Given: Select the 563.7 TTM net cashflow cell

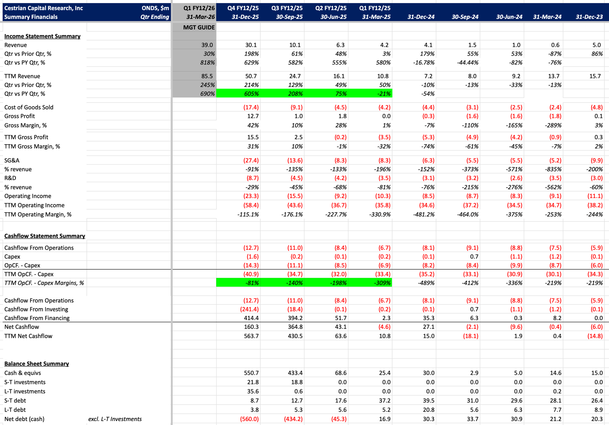Looking at the screenshot, I should 251,336.
